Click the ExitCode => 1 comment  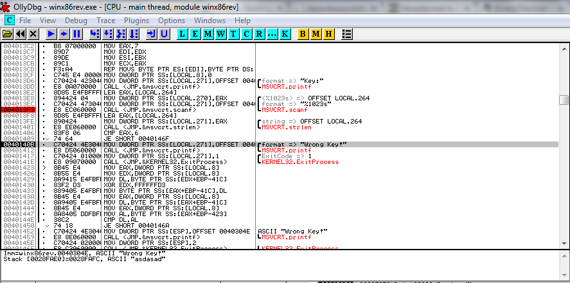[287, 156]
